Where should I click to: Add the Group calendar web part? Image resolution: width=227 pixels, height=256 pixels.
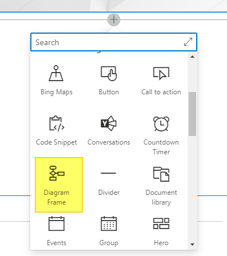(109, 231)
